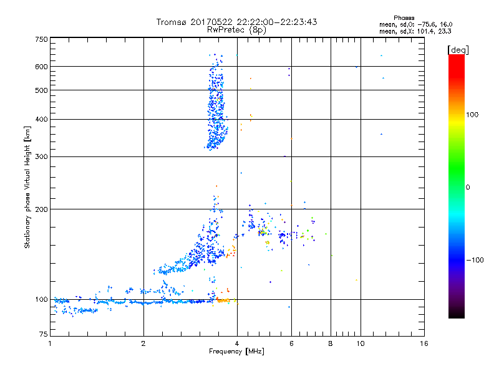
Task: Click the colorbar tick label '100'
Action: coord(472,115)
